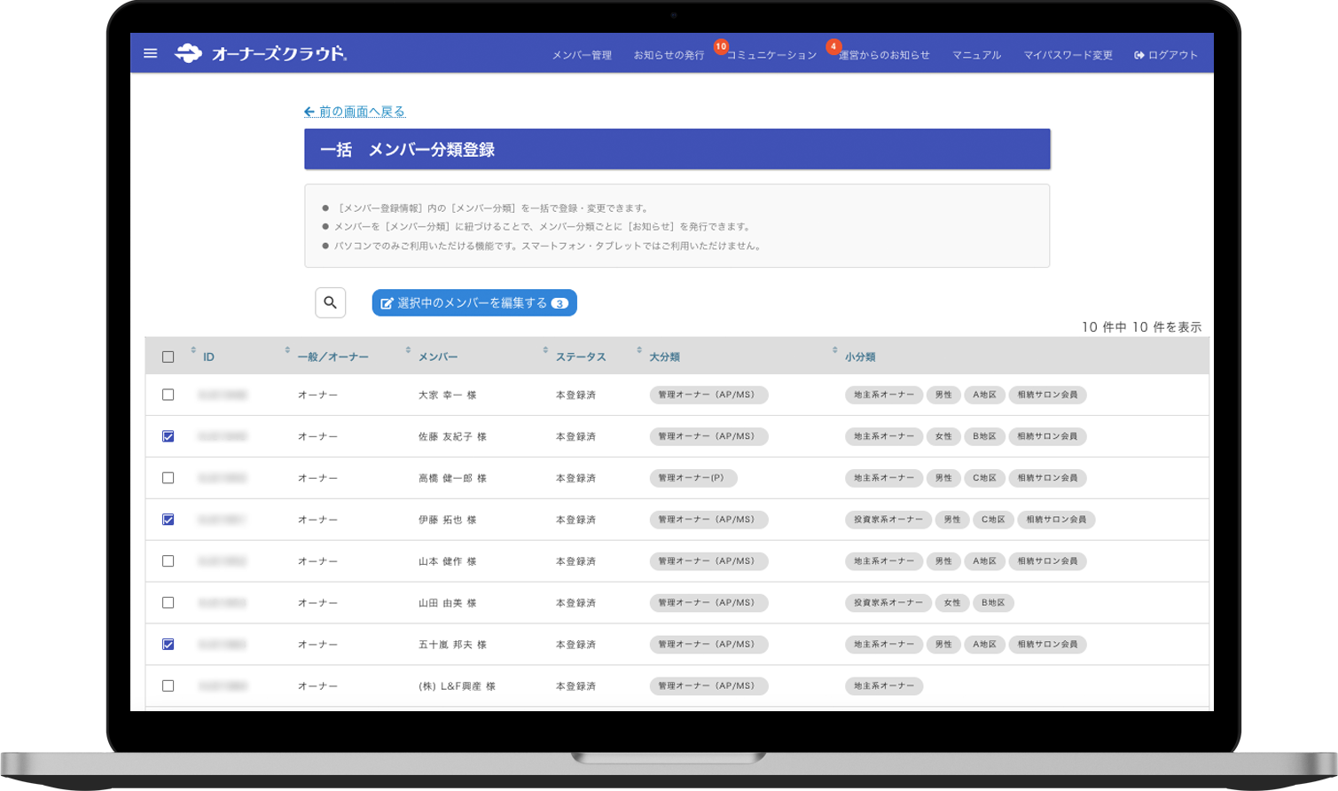
Task: Click the 相続サロン会員 tag in 大家 幸一's row
Action: (x=1047, y=395)
